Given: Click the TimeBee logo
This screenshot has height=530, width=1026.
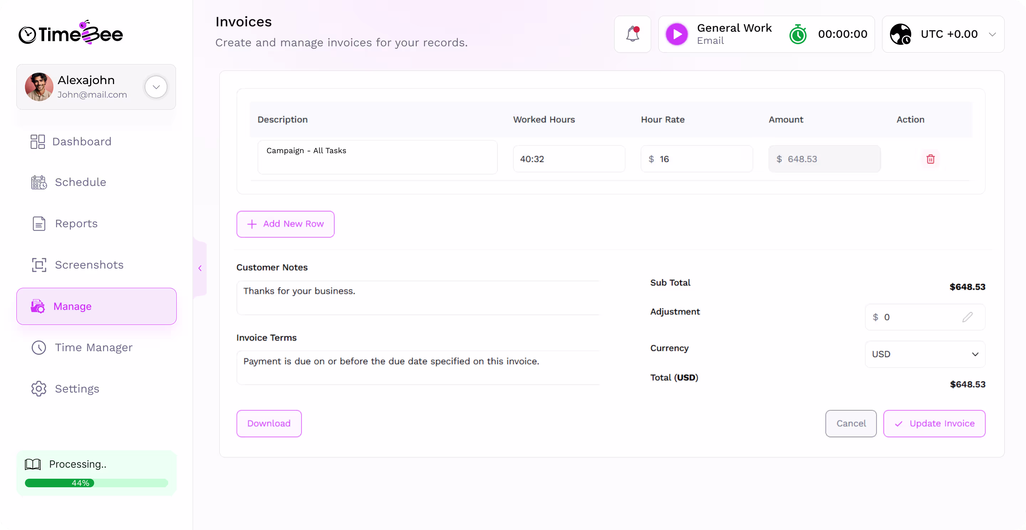Looking at the screenshot, I should [71, 33].
